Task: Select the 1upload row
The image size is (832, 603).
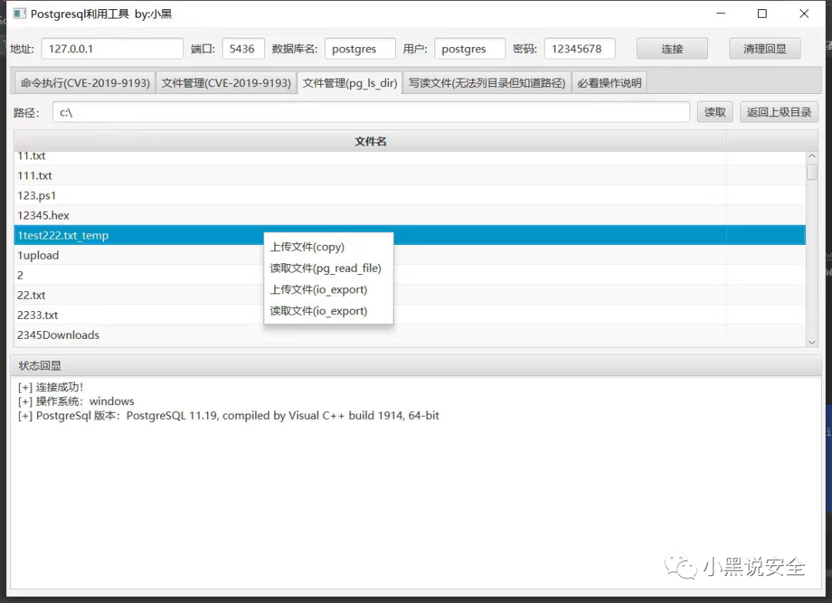Action: pos(410,255)
